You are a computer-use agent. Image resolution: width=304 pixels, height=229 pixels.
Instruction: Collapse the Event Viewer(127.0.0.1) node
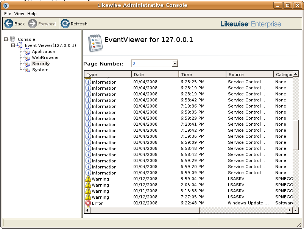13,45
